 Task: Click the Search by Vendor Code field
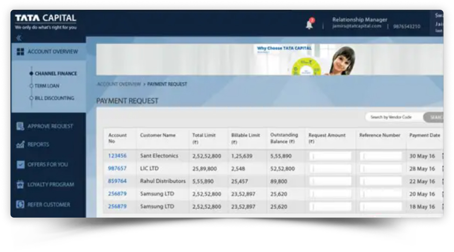(393, 117)
